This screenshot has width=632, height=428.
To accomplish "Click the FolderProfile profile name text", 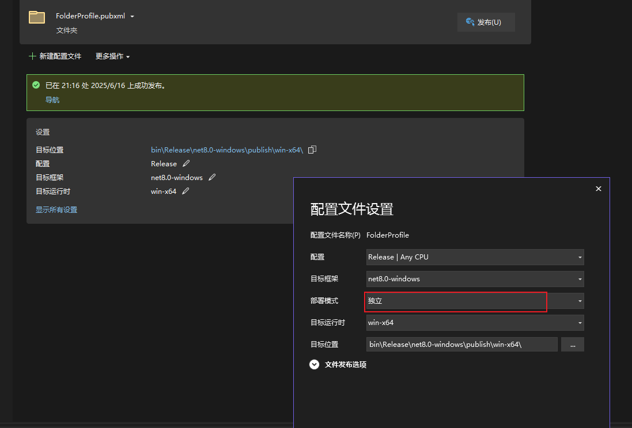I will [388, 235].
